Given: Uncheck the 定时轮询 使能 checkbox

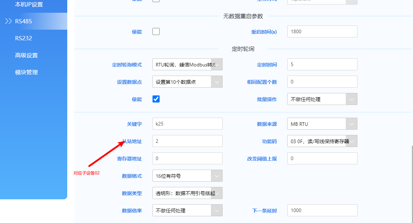Looking at the screenshot, I should click(x=156, y=99).
